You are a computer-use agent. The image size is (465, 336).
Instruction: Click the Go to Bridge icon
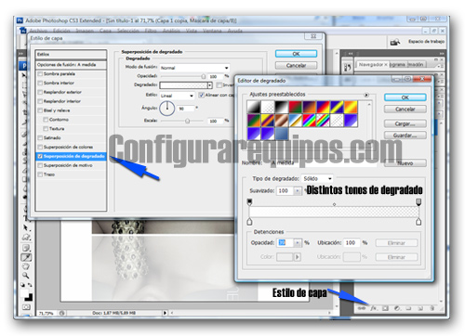click(395, 42)
